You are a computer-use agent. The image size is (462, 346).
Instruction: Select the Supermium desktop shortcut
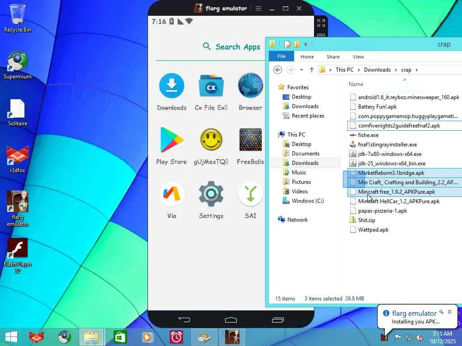18,65
